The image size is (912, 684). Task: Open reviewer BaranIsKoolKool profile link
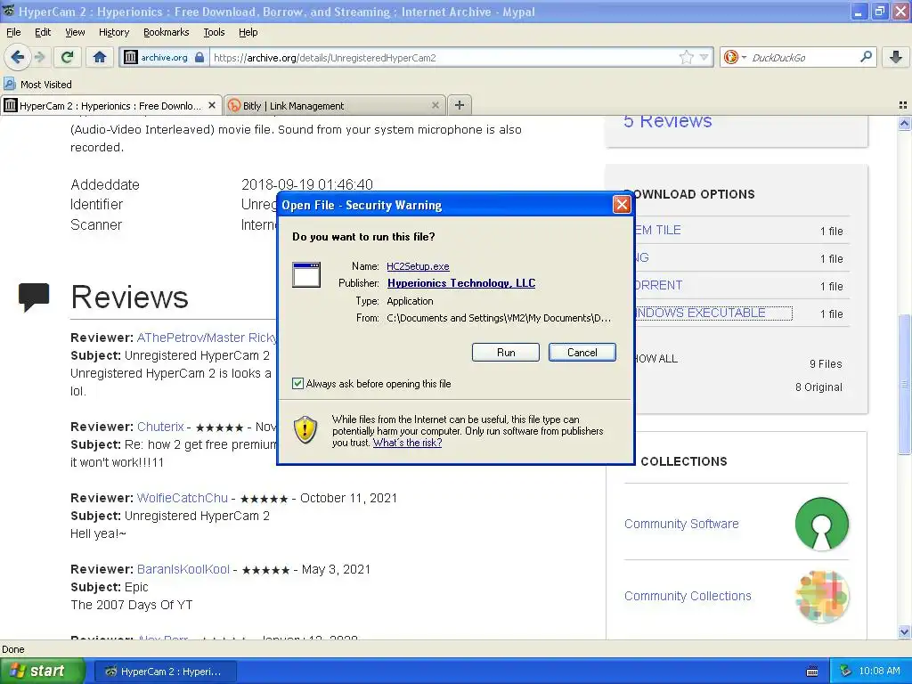point(183,569)
